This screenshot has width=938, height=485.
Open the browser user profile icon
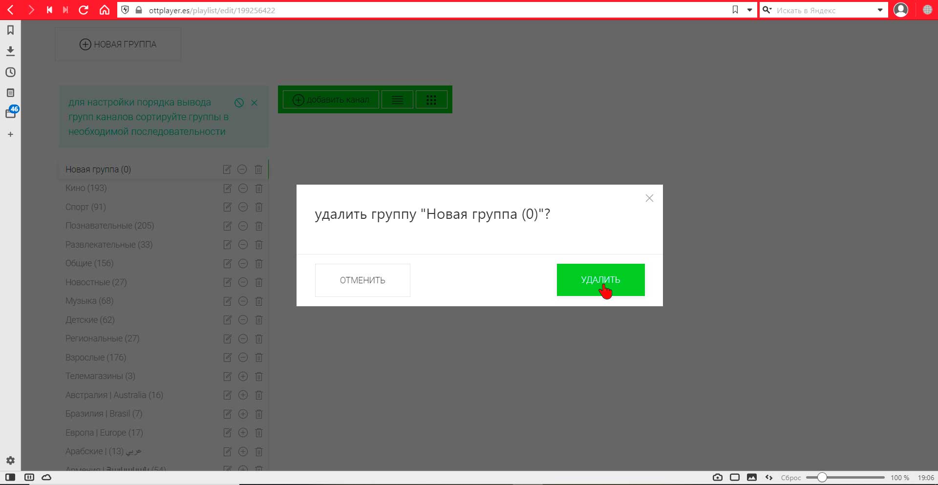[x=901, y=10]
